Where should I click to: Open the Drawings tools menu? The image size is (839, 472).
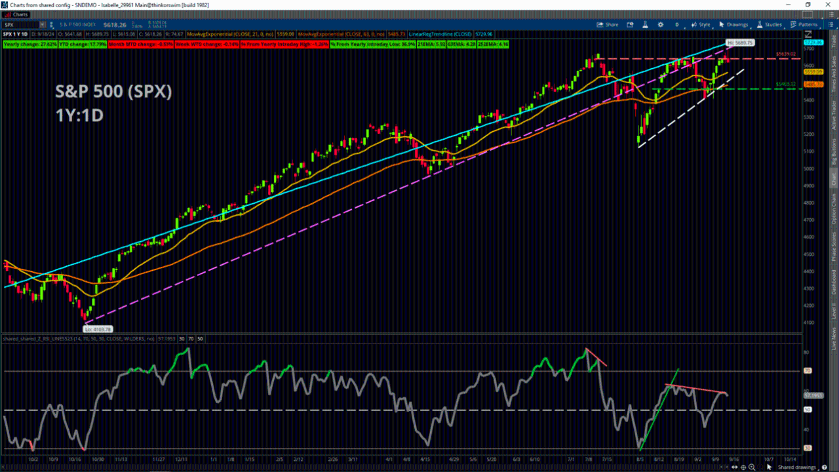click(x=733, y=24)
